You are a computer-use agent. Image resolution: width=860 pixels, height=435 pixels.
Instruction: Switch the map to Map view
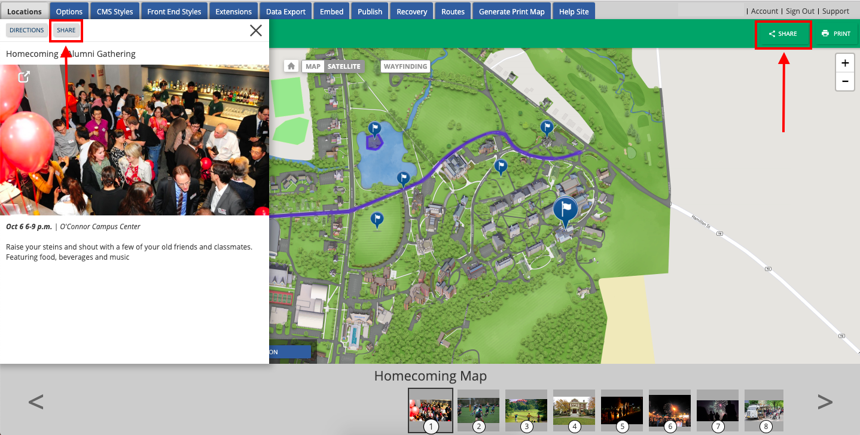tap(312, 66)
